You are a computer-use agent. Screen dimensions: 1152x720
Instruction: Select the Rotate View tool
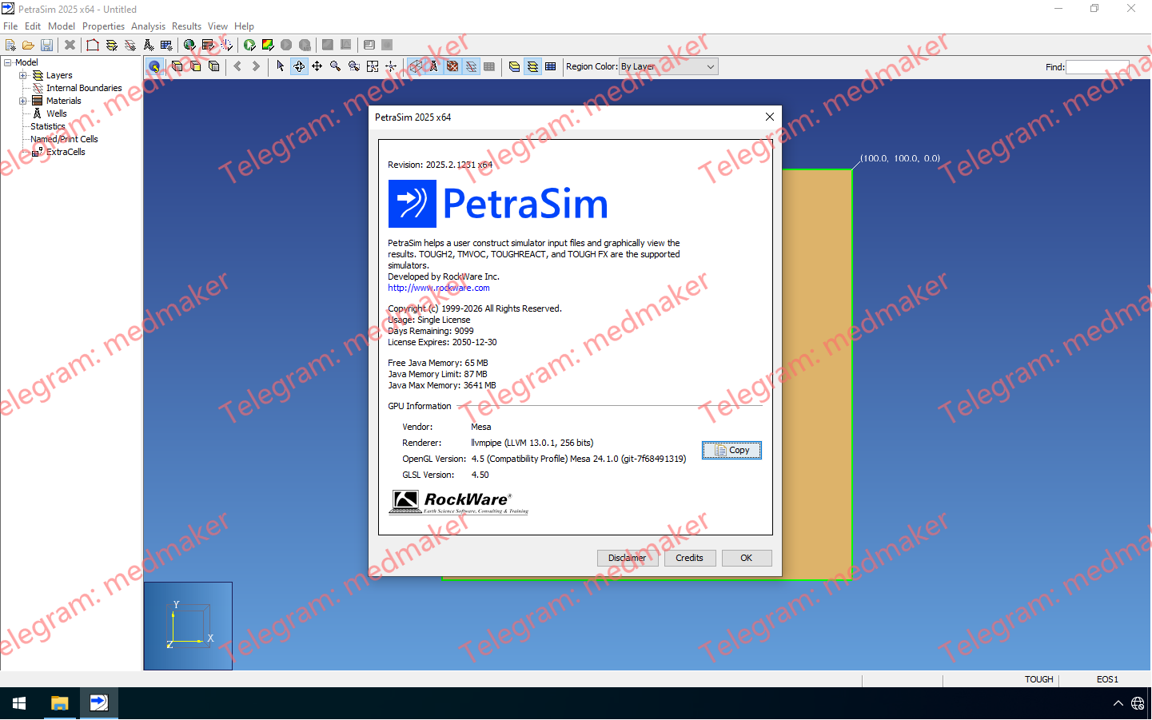299,66
